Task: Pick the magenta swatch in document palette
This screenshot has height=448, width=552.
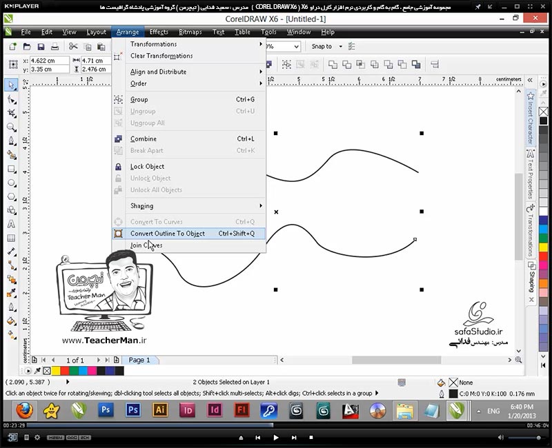Action: [x=92, y=371]
